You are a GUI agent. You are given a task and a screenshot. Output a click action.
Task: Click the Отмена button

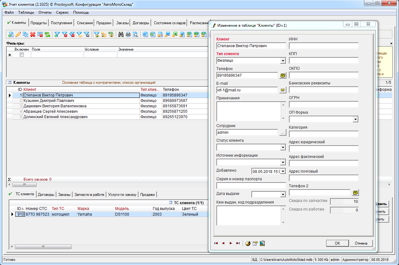[x=361, y=243]
